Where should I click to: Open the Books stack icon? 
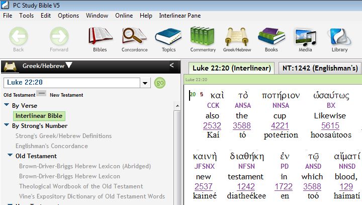tap(271, 36)
